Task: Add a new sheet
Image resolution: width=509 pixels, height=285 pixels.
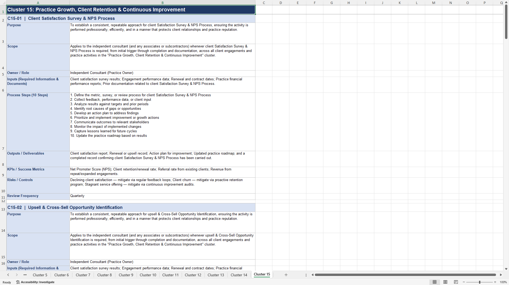Action: (x=286, y=275)
